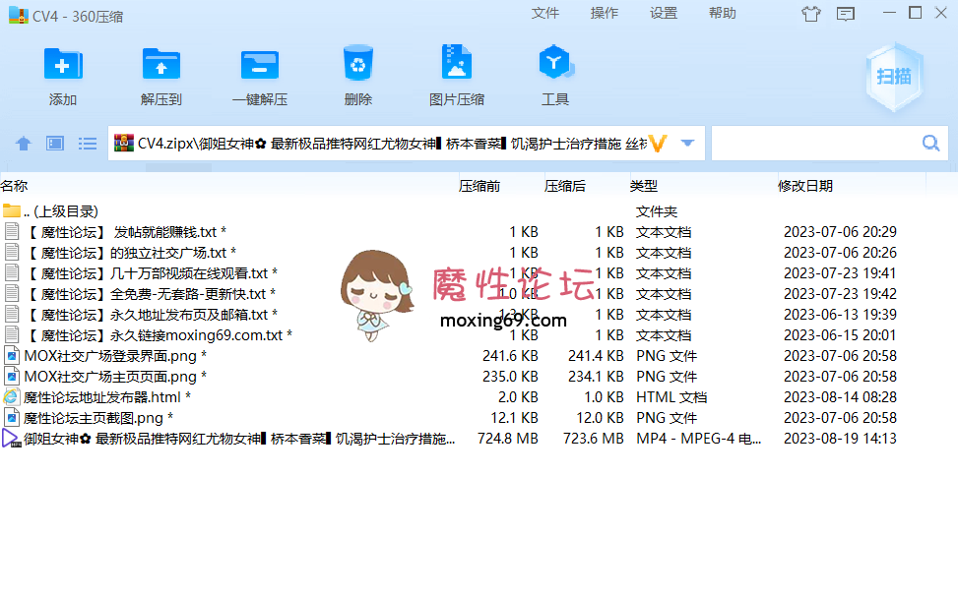Image resolution: width=958 pixels, height=595 pixels.
Task: Click the 扫描 (Scan) shield button
Action: (894, 77)
